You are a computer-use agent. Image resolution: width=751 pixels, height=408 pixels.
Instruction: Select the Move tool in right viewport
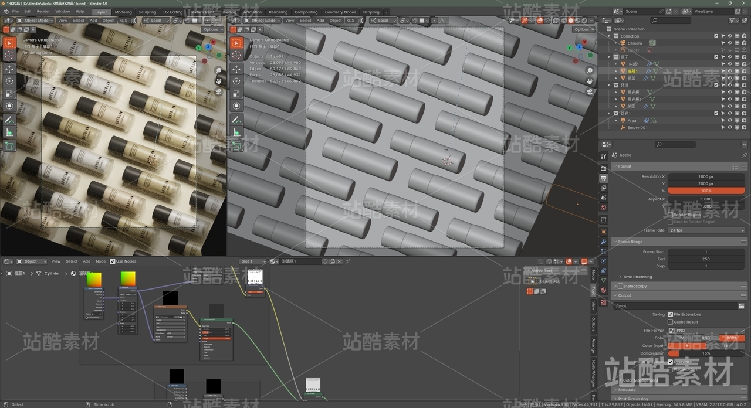[x=236, y=69]
